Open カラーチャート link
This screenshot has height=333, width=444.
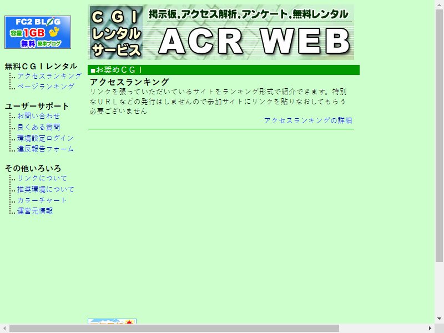(42, 200)
